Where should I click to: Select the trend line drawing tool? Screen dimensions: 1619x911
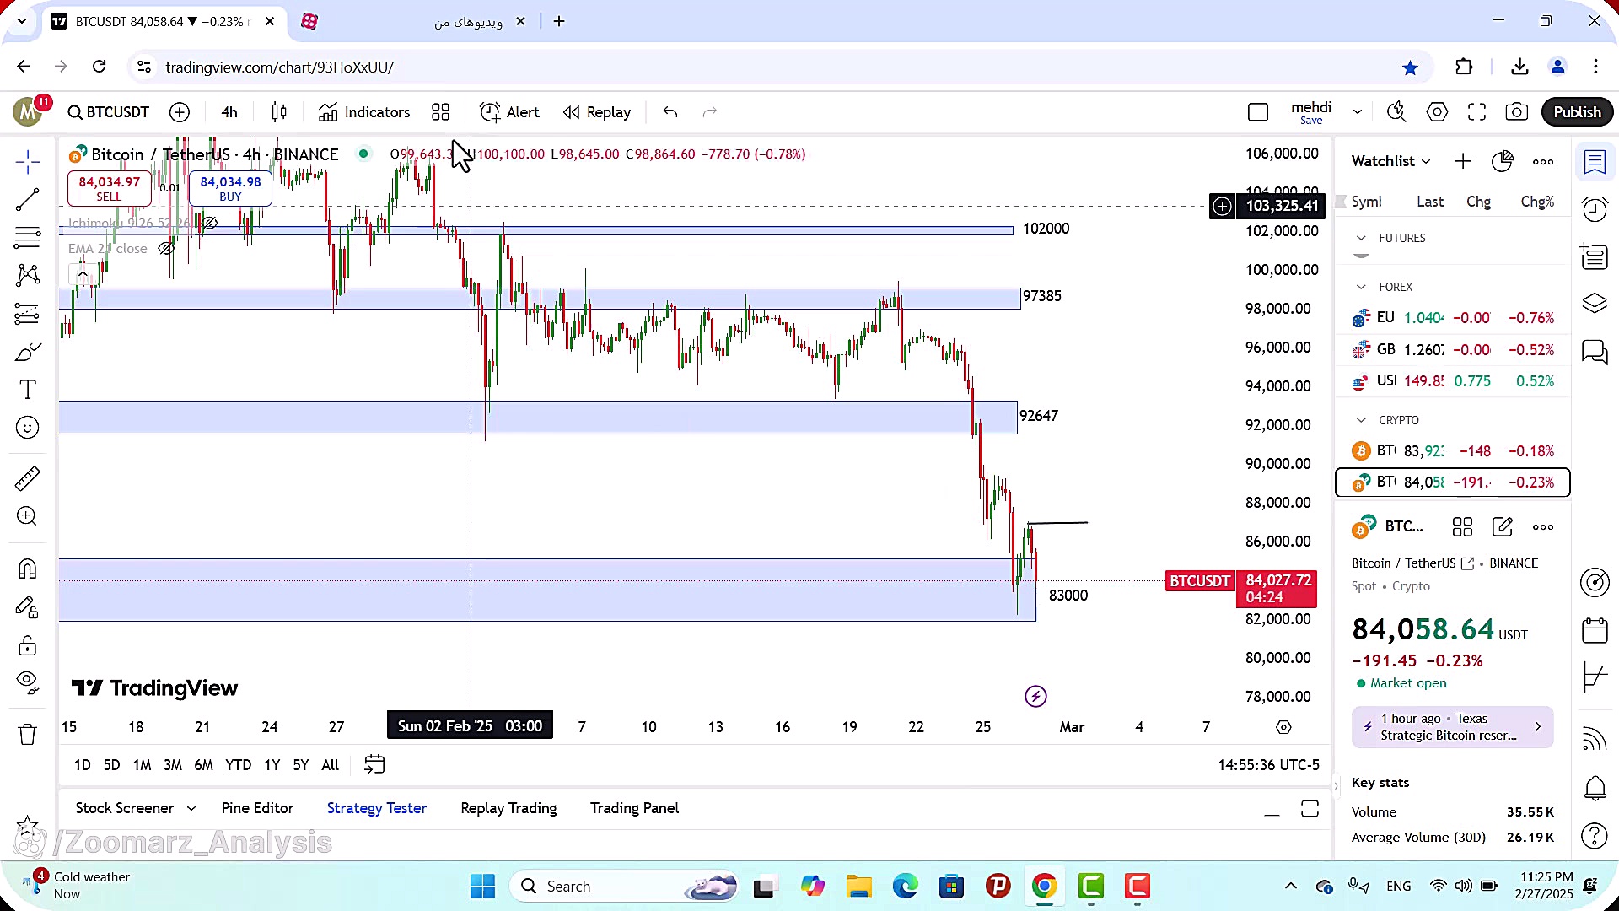pos(27,200)
